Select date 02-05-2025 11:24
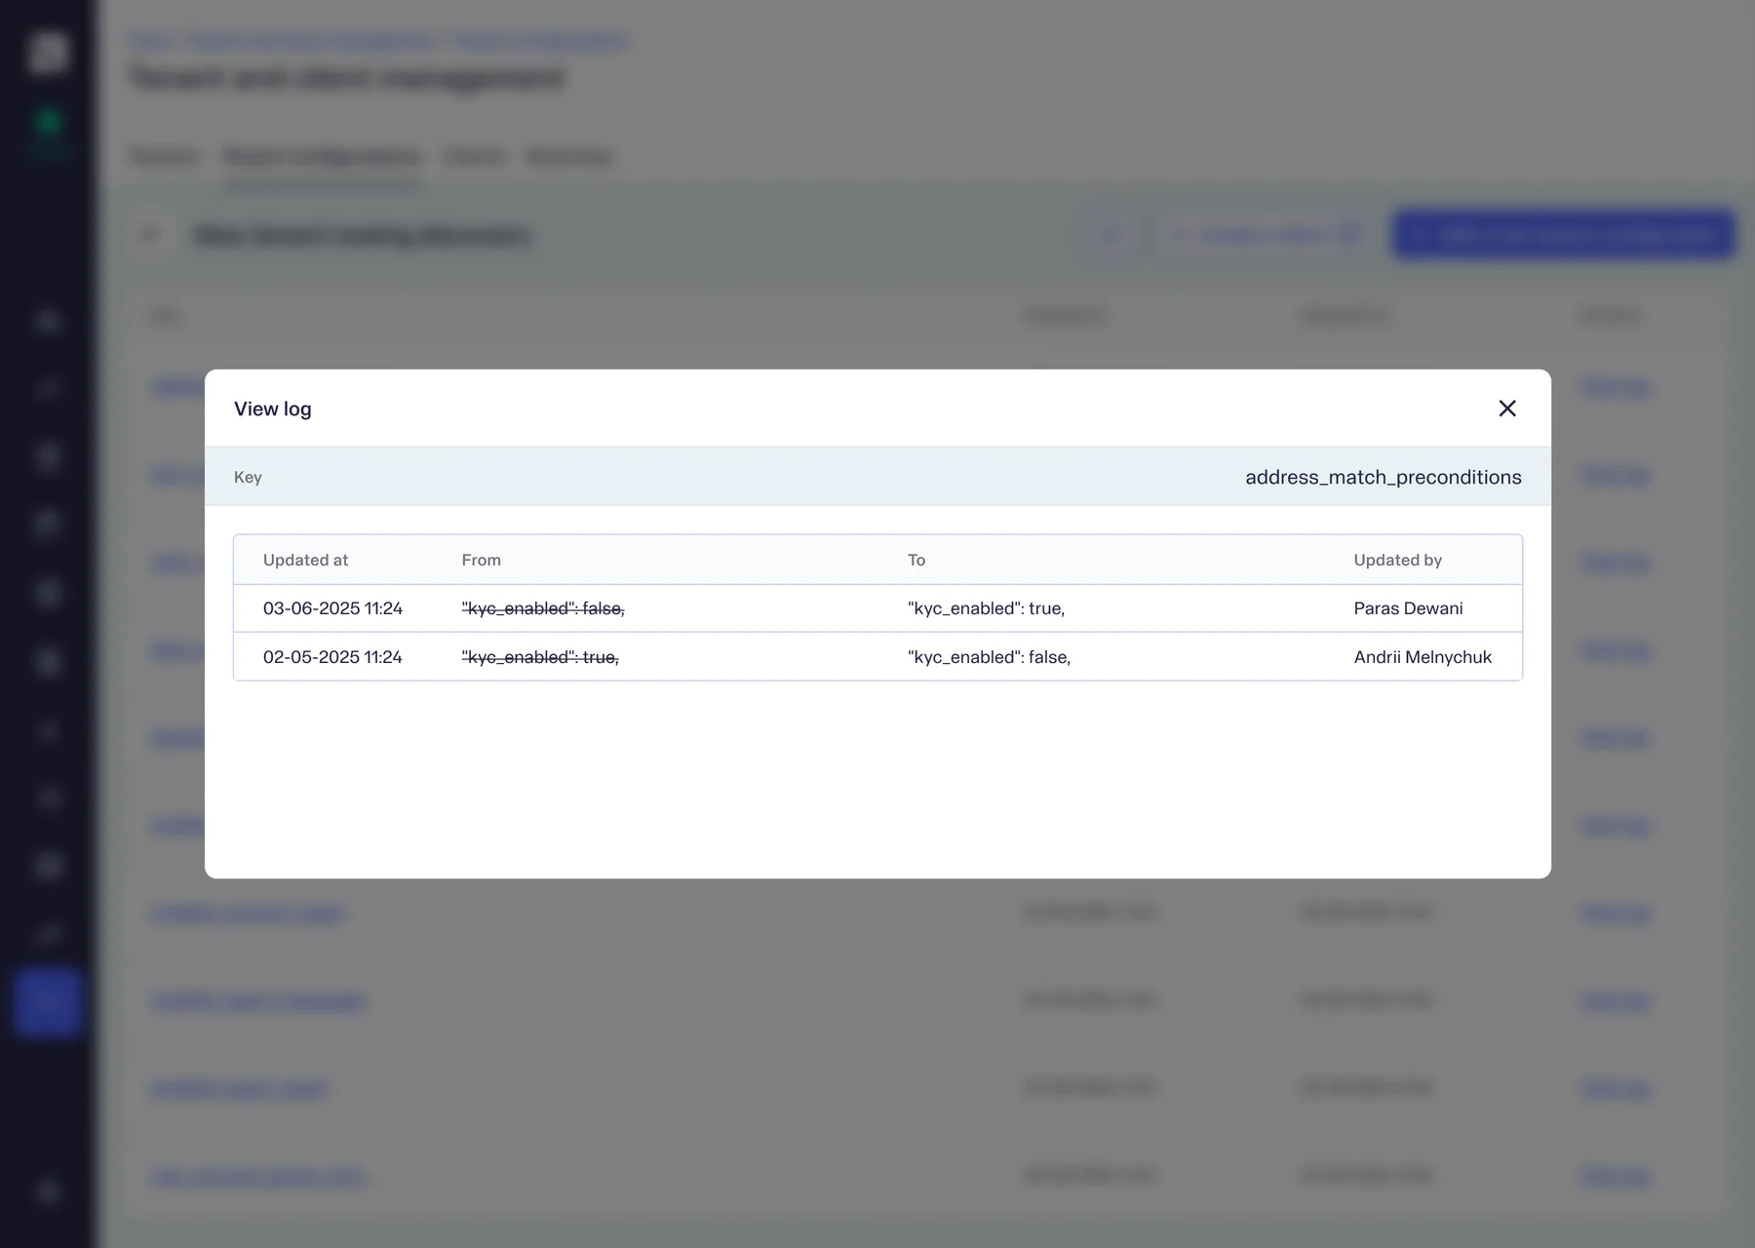1755x1248 pixels. (332, 657)
